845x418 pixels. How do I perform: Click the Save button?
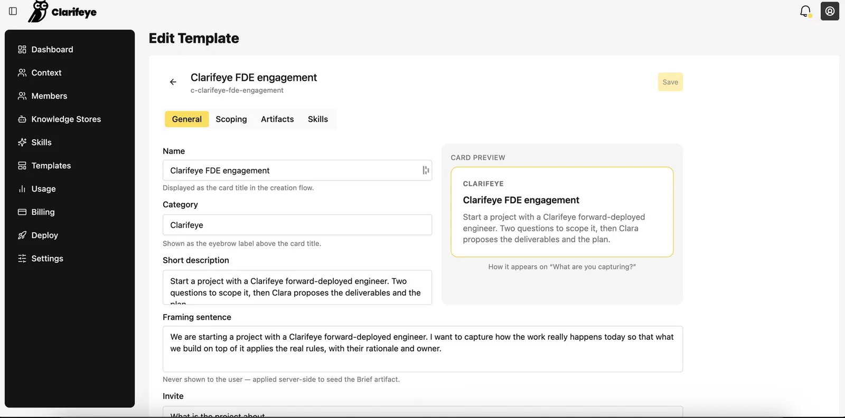[x=670, y=82]
